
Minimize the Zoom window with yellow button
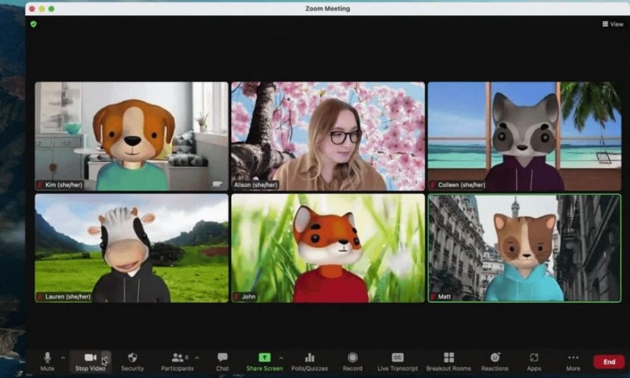click(42, 9)
